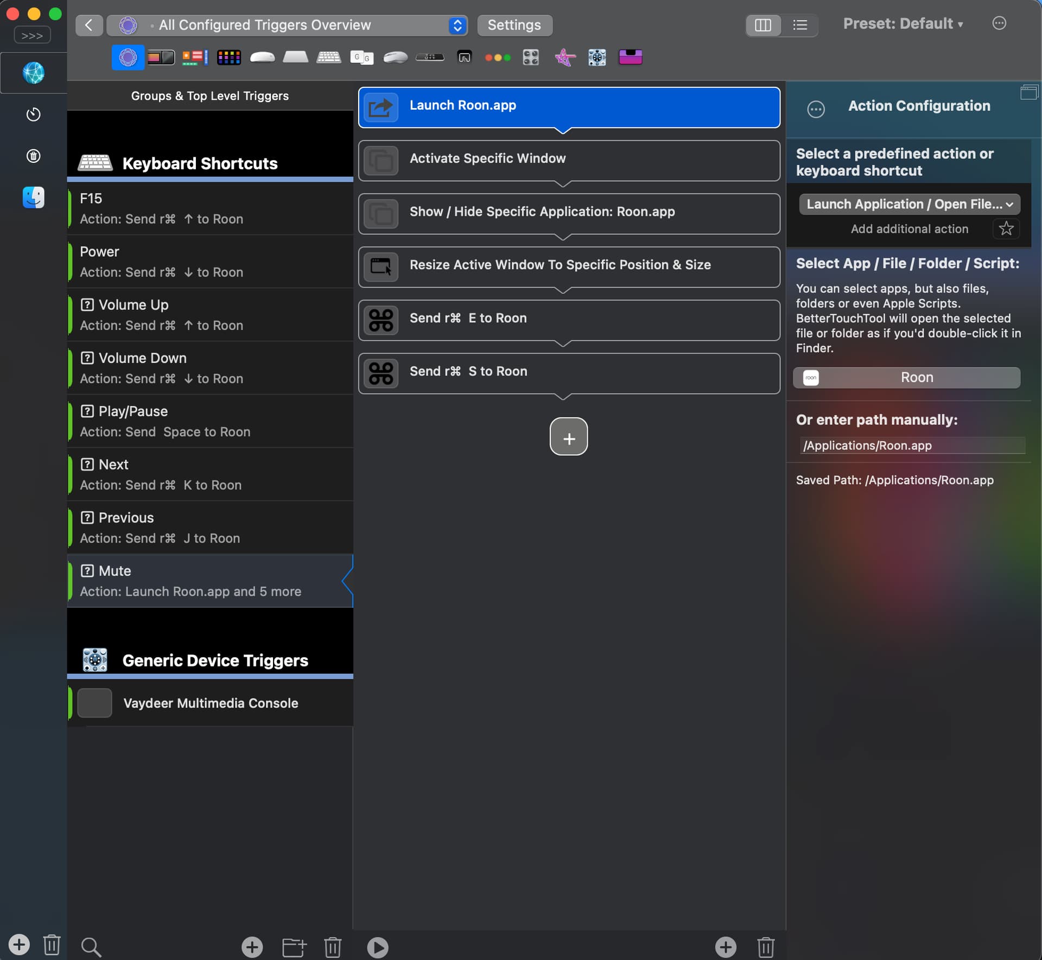This screenshot has width=1042, height=960.
Task: Open Action Configuration ellipsis options
Action: (x=816, y=110)
